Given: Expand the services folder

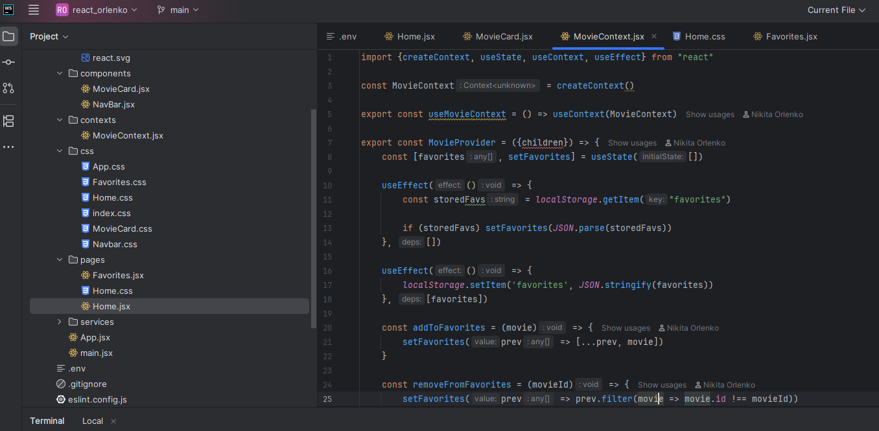Looking at the screenshot, I should (x=60, y=322).
